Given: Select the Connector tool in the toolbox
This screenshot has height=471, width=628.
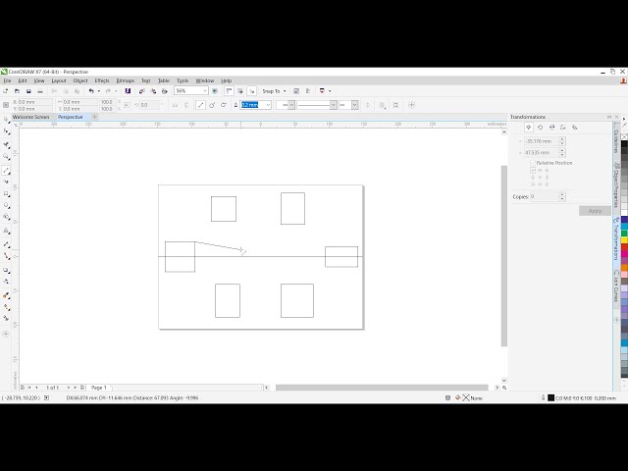Looking at the screenshot, I should click(x=6, y=256).
